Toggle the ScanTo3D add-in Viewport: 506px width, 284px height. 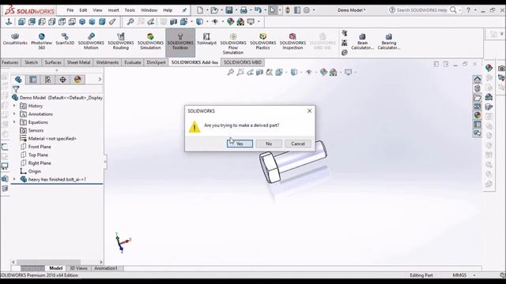tap(65, 39)
